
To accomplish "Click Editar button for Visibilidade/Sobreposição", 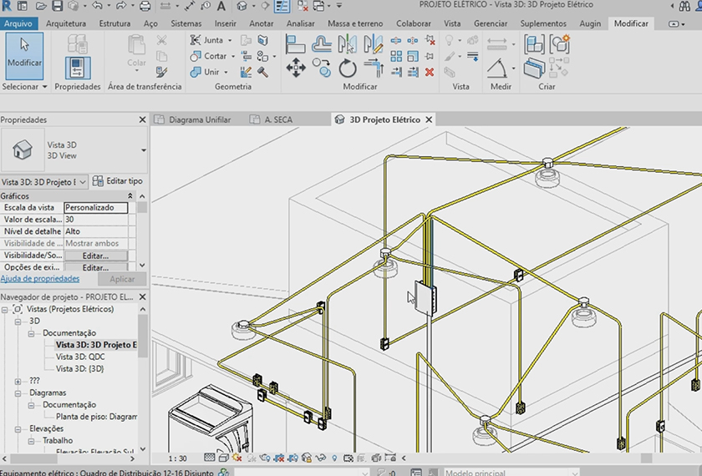I will [x=95, y=256].
